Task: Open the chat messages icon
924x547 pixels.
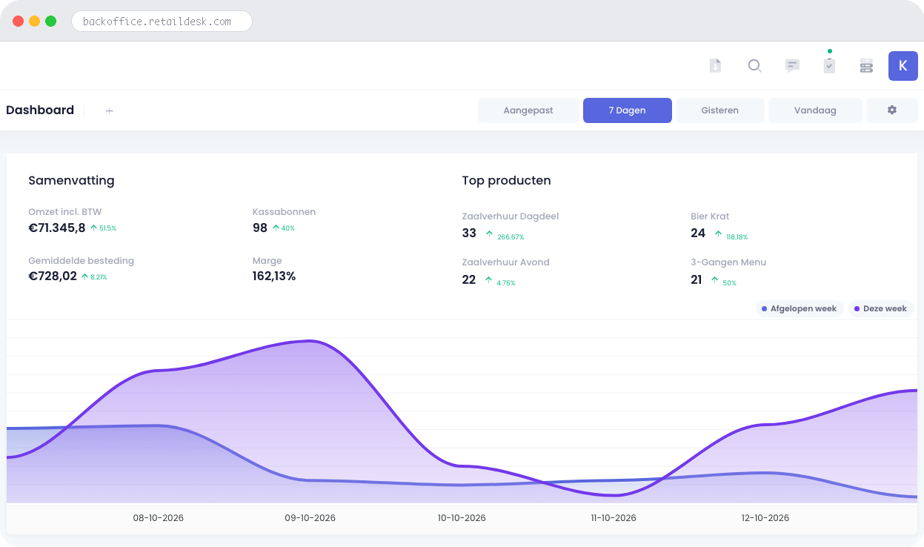Action: 792,66
